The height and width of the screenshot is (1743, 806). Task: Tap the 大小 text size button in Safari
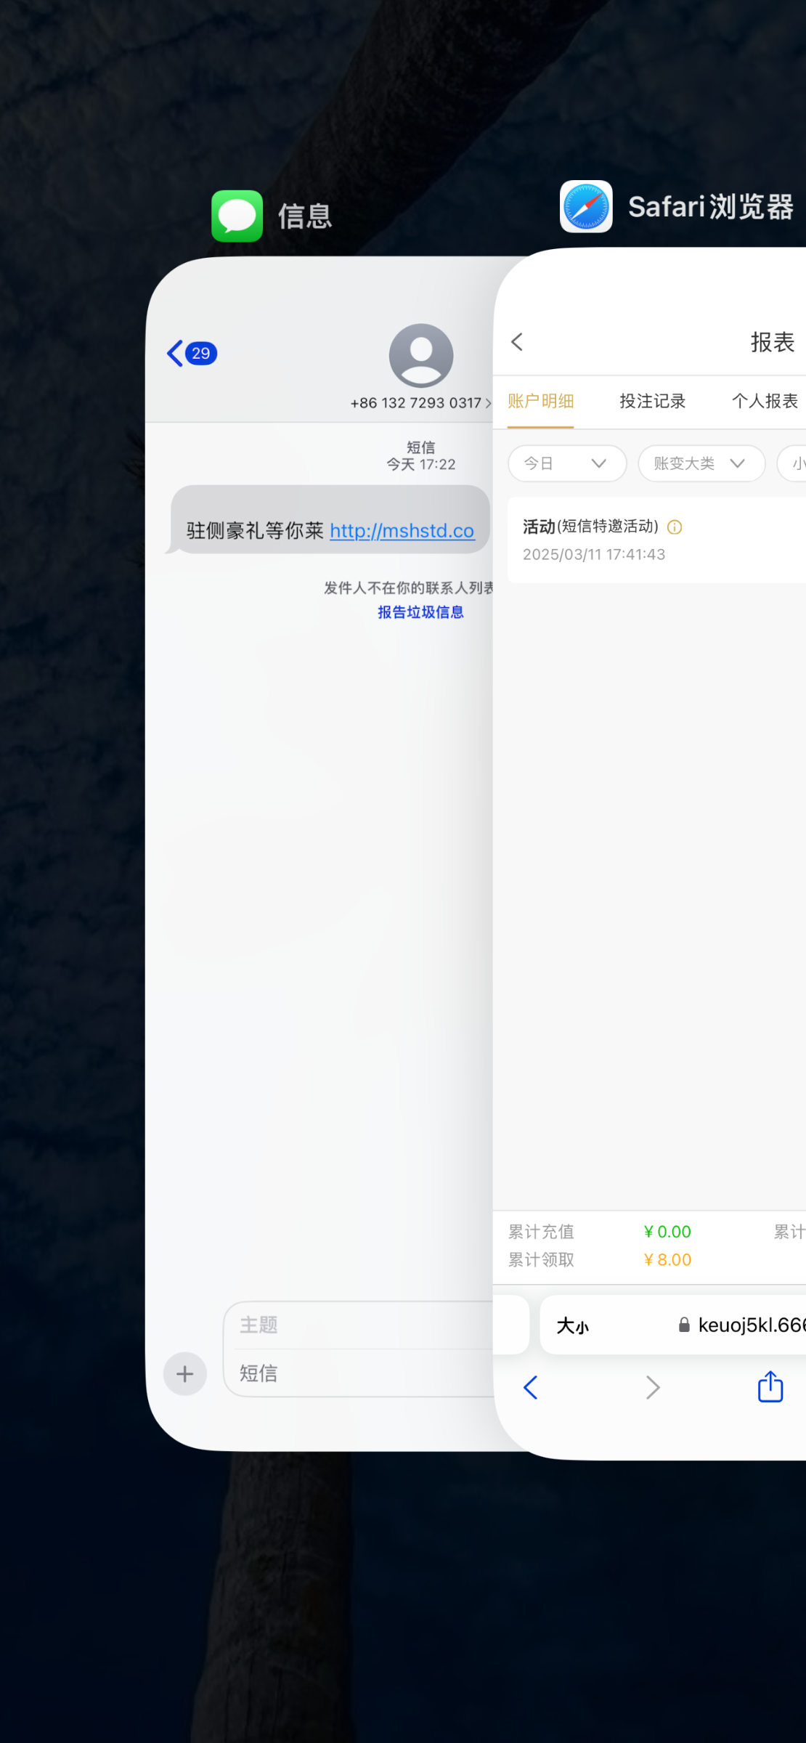pos(572,1326)
